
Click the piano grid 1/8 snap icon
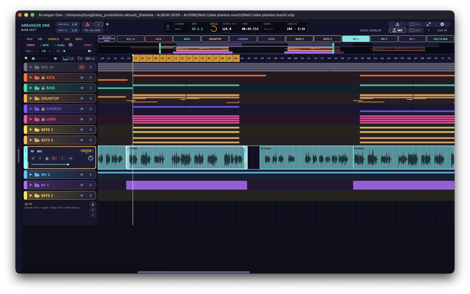point(68,58)
